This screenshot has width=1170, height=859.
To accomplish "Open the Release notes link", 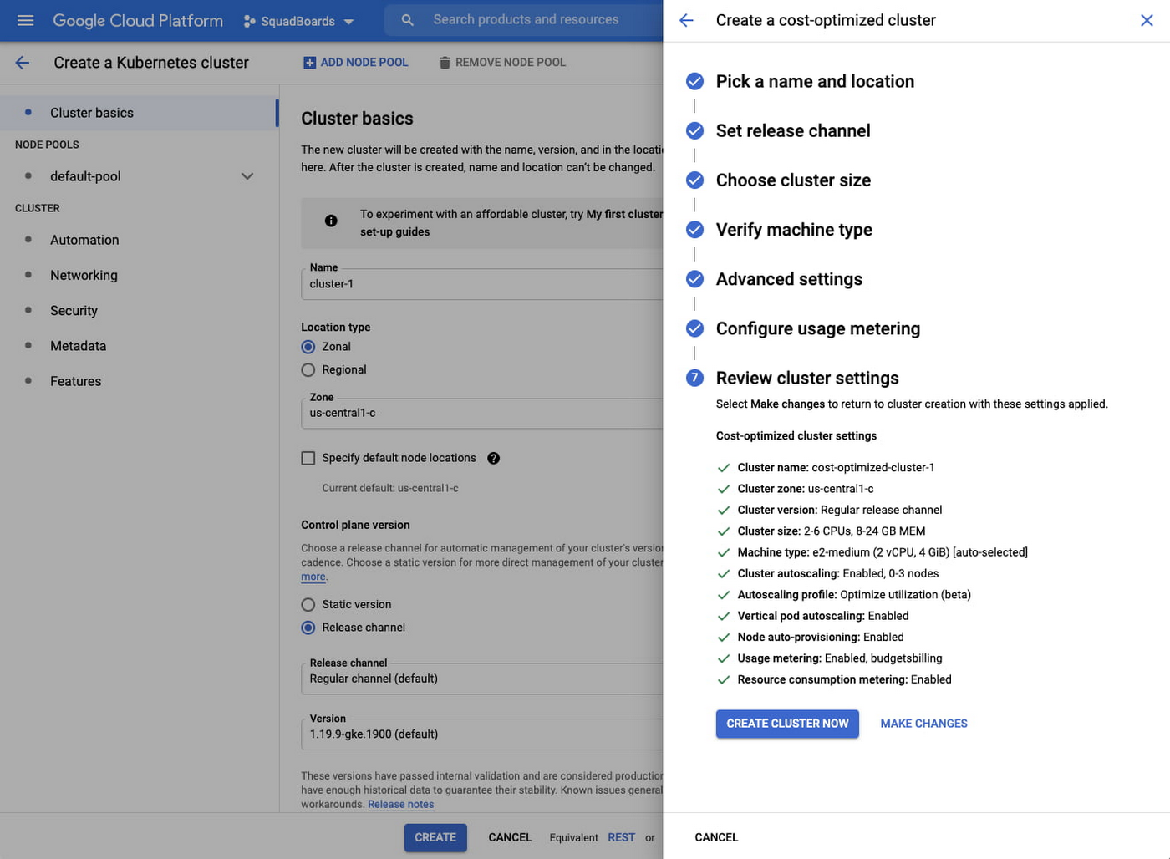I will coord(401,805).
